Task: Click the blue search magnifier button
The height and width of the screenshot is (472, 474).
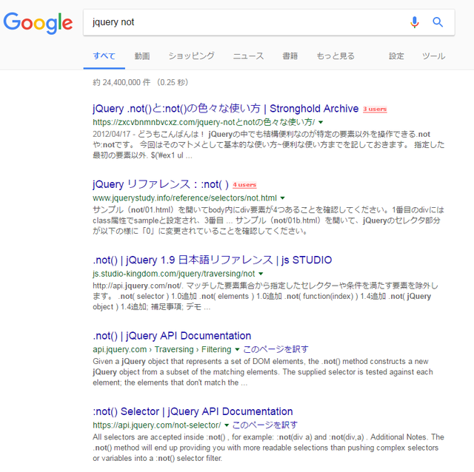Action: point(438,22)
